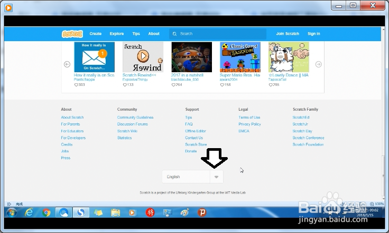
Task: Open the Discussion Forums link
Action: pyautogui.click(x=133, y=124)
